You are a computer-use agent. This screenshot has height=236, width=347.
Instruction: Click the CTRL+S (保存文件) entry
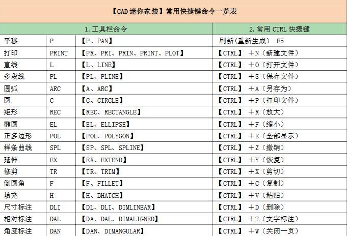(280, 77)
